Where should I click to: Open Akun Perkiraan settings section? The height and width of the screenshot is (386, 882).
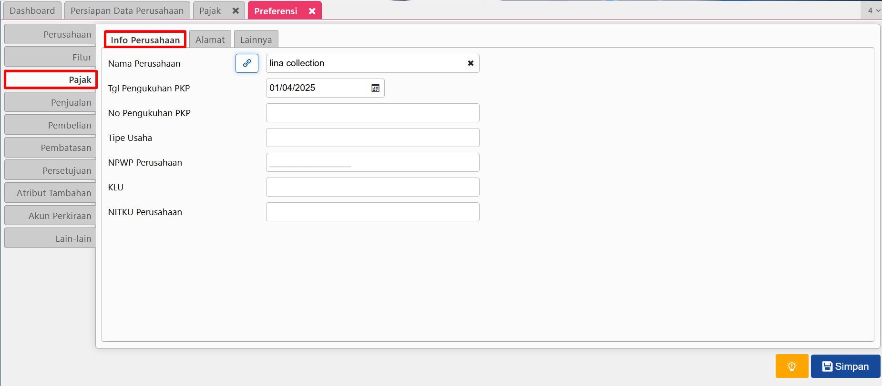(51, 216)
